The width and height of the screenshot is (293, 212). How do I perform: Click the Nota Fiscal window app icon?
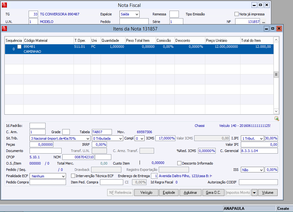pos(4,5)
